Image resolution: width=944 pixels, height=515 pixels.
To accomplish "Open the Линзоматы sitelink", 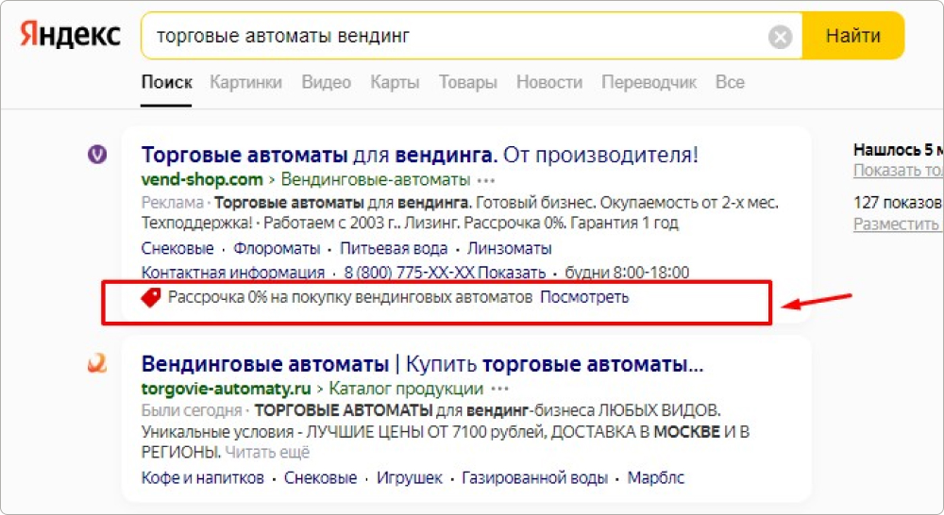I will click(510, 248).
